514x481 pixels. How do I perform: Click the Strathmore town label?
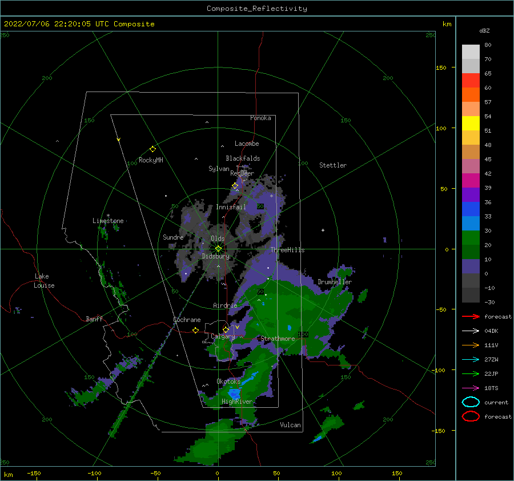coord(278,339)
